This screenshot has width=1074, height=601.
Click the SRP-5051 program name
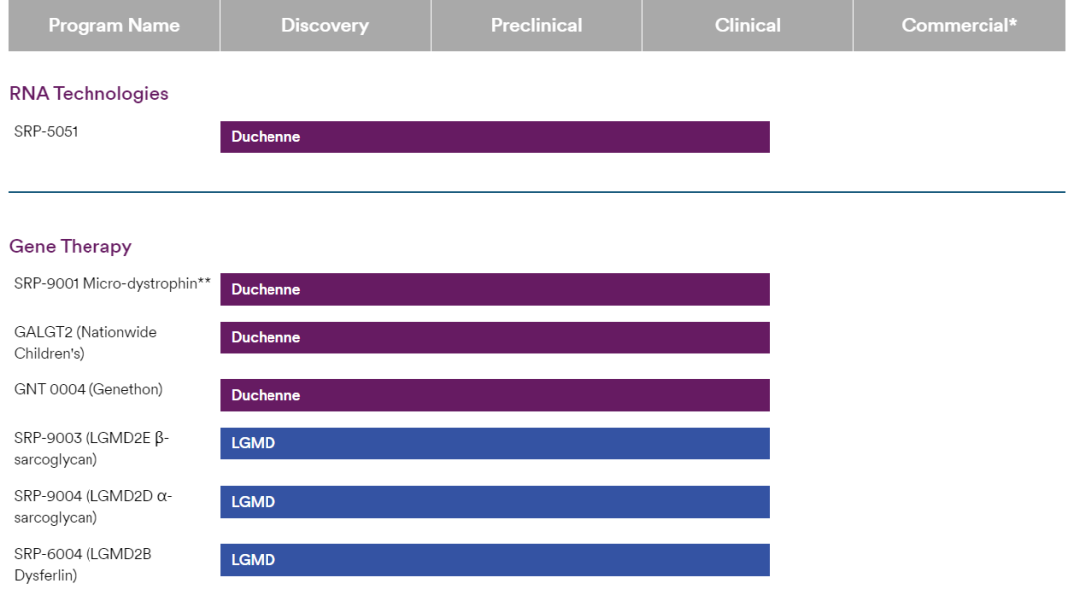46,131
